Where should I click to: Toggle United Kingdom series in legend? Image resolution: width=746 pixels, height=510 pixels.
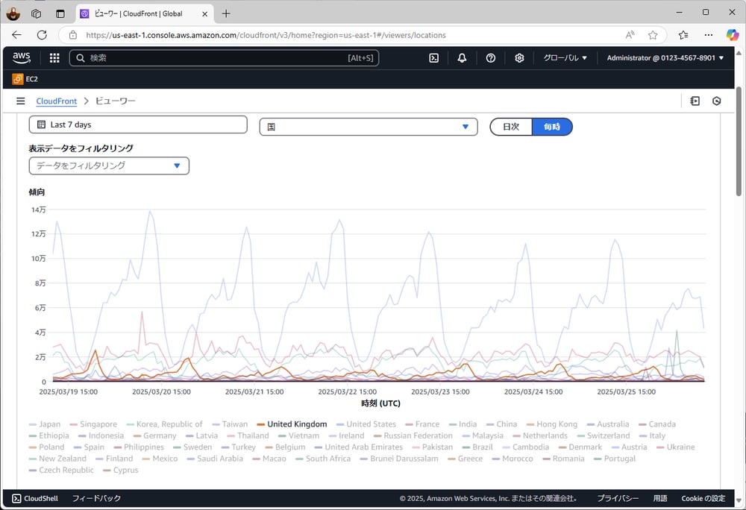[x=292, y=424]
